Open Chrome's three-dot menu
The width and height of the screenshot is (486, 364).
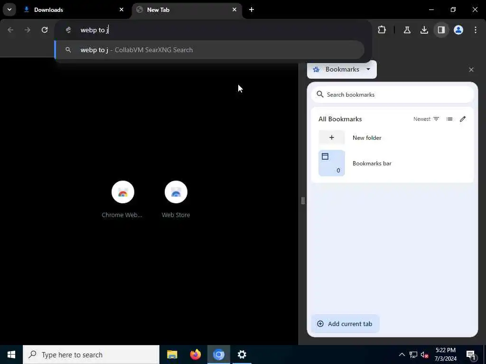pyautogui.click(x=476, y=30)
